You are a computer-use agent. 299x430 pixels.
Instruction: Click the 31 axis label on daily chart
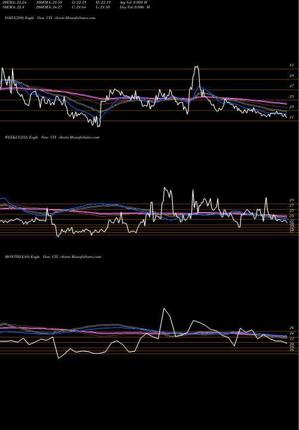(292, 65)
